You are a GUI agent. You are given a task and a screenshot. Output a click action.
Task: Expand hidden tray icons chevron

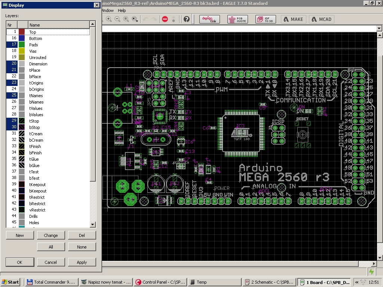[x=357, y=282]
